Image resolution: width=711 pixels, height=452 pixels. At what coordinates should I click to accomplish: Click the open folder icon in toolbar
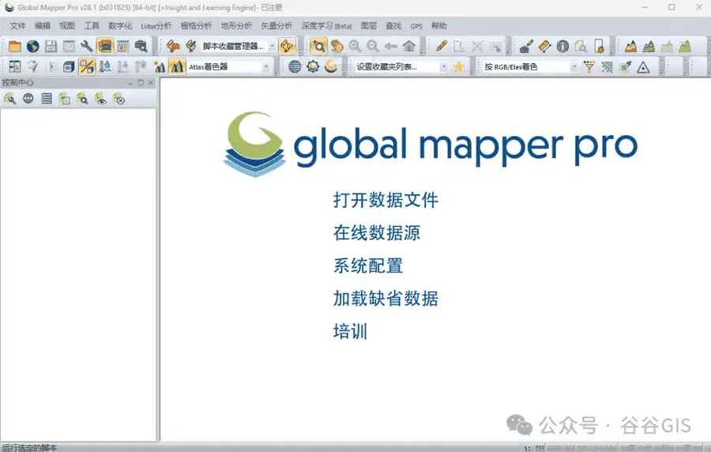[x=14, y=46]
